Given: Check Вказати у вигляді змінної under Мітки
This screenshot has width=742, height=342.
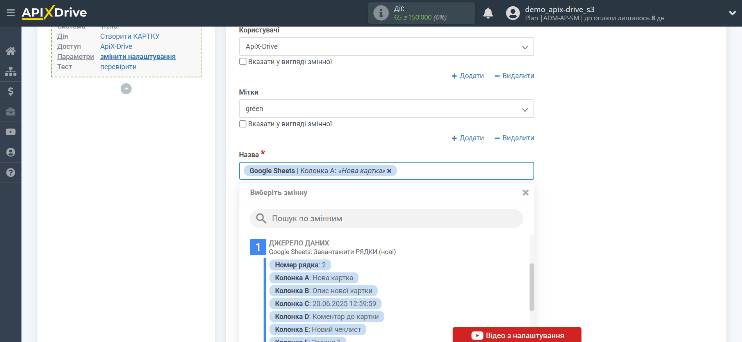Looking at the screenshot, I should [x=243, y=124].
